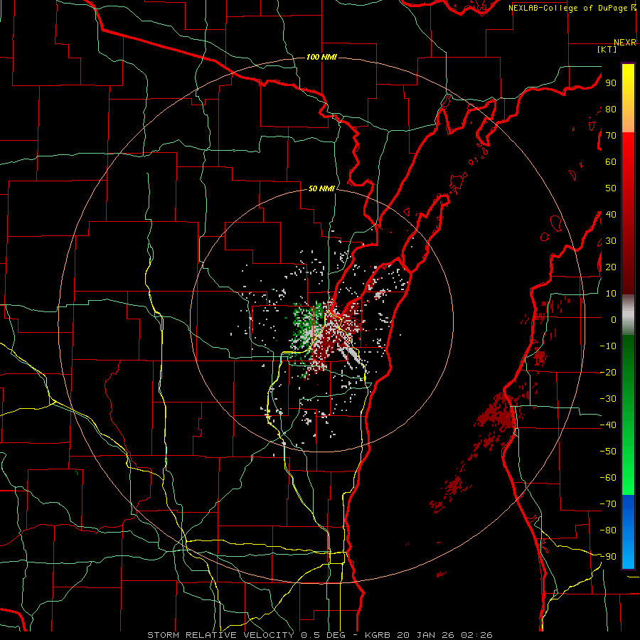The image size is (640, 640).
Task: Click the -20 kt value on scale
Action: 608,372
